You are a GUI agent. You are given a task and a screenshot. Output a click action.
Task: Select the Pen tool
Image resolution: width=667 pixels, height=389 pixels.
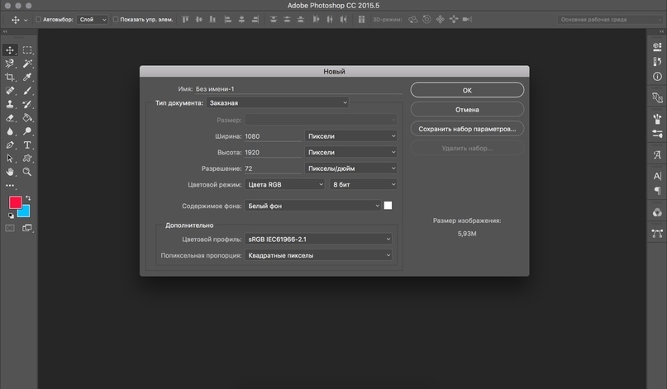[10, 145]
